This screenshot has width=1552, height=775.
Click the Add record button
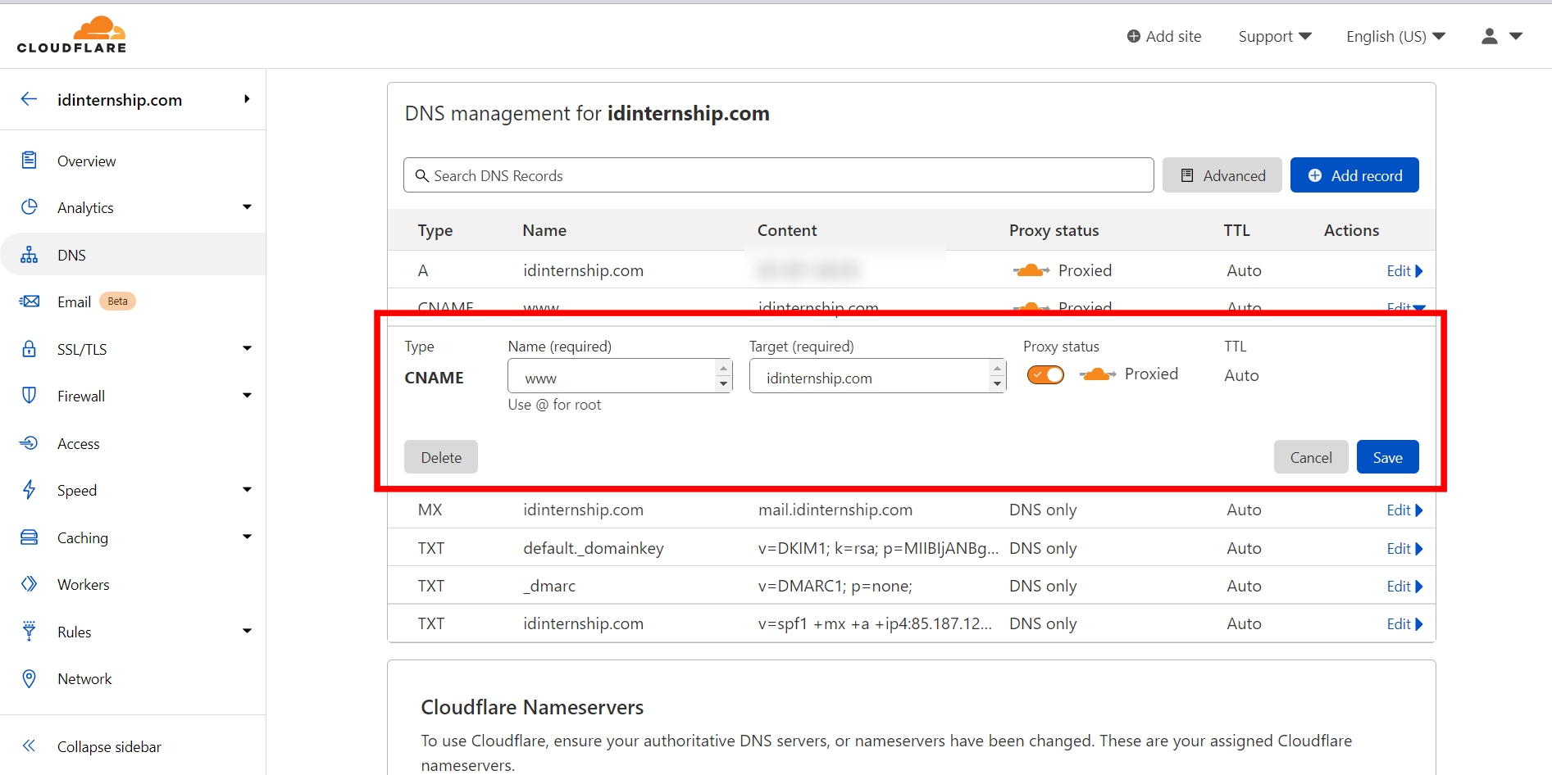(x=1354, y=175)
